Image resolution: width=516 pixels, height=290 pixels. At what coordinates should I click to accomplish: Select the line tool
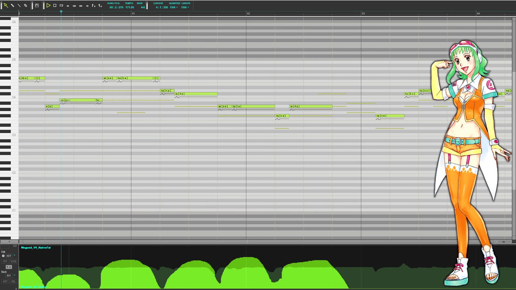point(19,5)
